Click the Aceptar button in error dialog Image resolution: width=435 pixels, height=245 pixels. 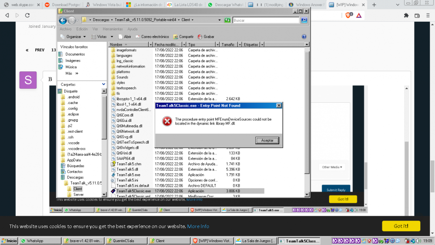click(x=267, y=140)
